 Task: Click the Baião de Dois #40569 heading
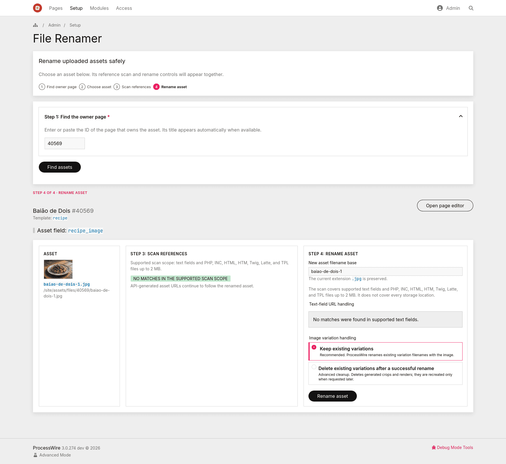pyautogui.click(x=63, y=211)
